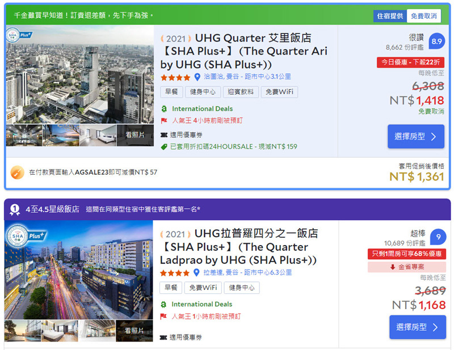The height and width of the screenshot is (350, 454).
Task: Open rooftop pool thumbnail of Quarter Ari
Action: [x=61, y=135]
